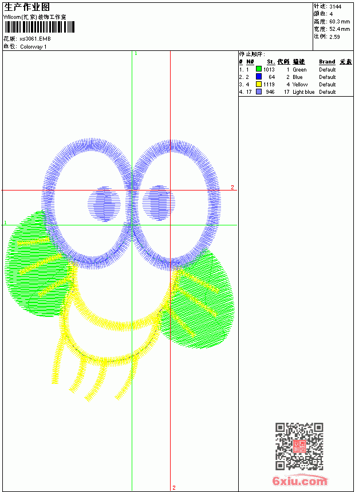Screen dimensions: 355x492
Task: Click the yellow thread color swatch
Action: [x=259, y=84]
